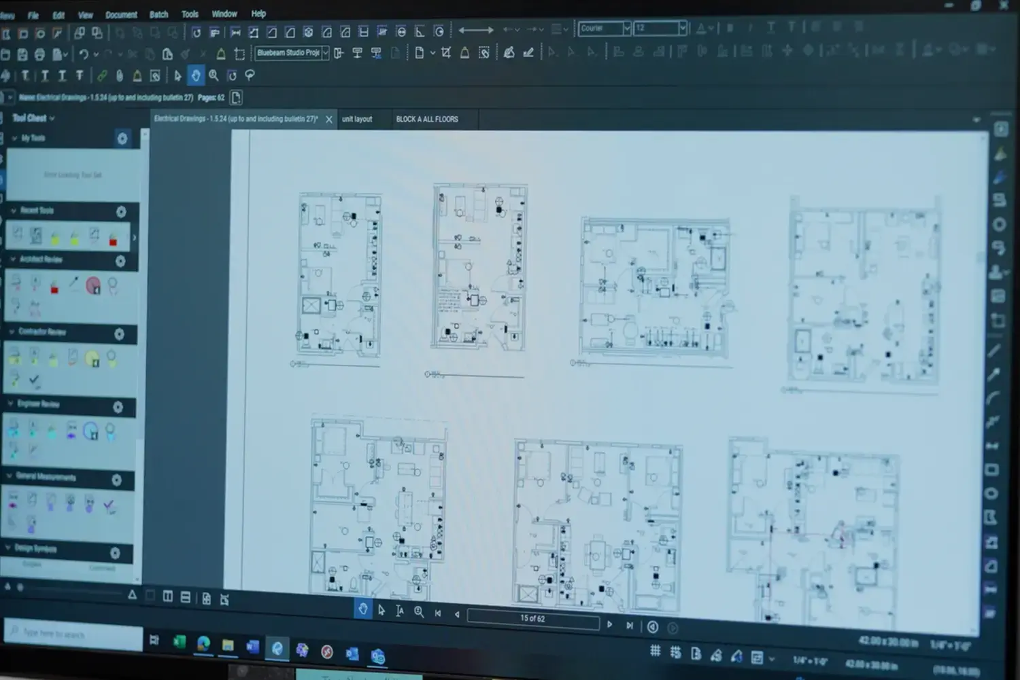Toggle split horizontal view
The width and height of the screenshot is (1020, 680).
tap(186, 597)
